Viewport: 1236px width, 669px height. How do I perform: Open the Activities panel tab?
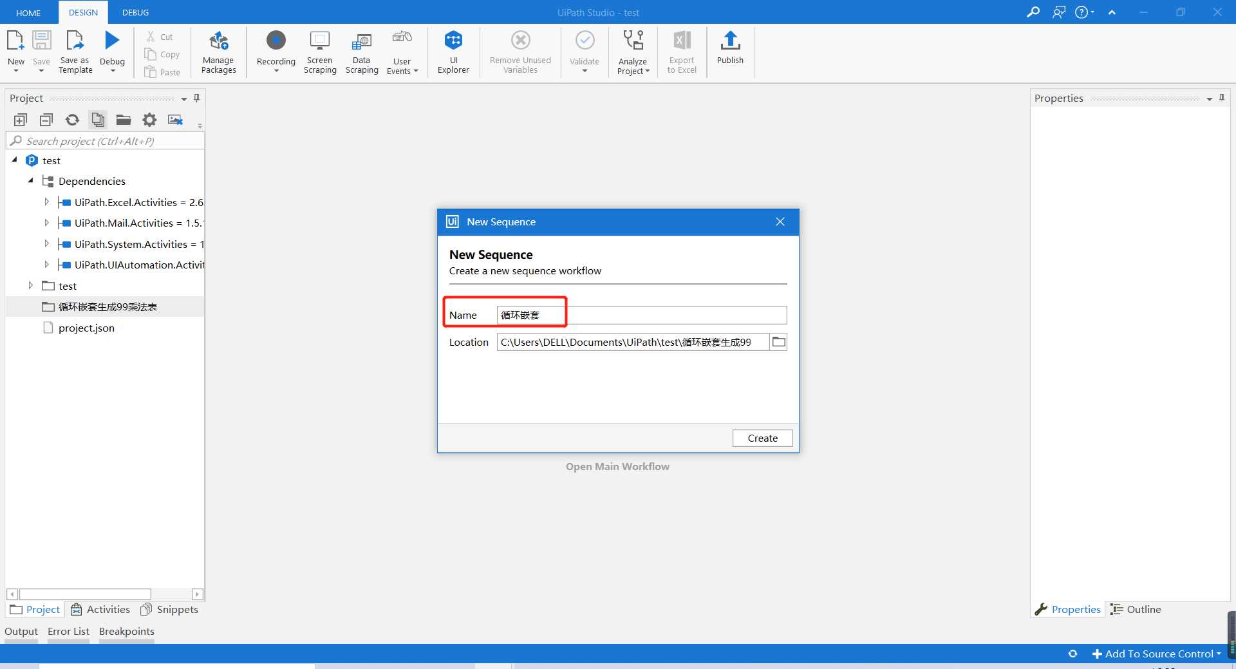pos(100,609)
